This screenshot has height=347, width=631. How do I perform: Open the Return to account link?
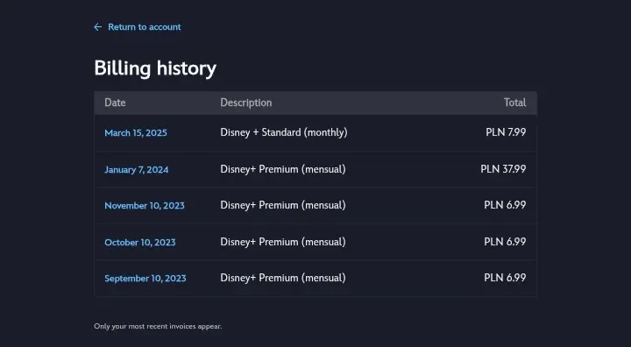(x=144, y=27)
